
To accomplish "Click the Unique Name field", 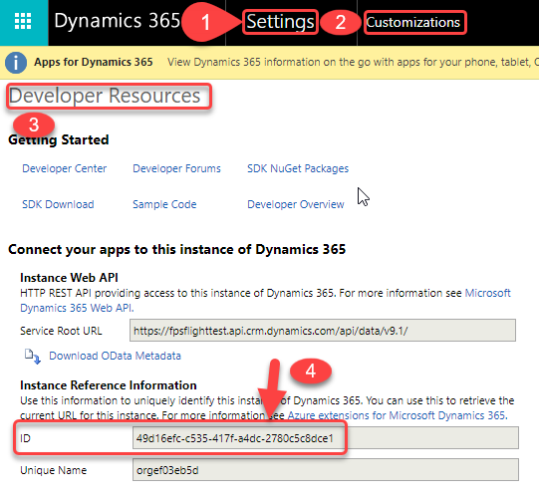I will click(x=326, y=470).
